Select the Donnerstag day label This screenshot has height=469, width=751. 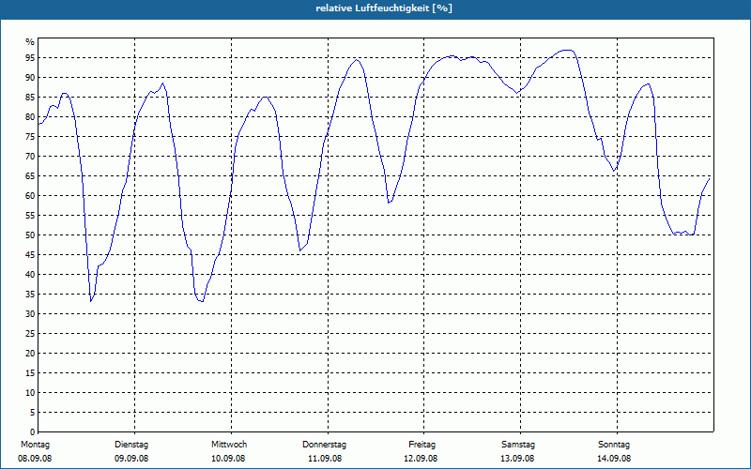324,445
